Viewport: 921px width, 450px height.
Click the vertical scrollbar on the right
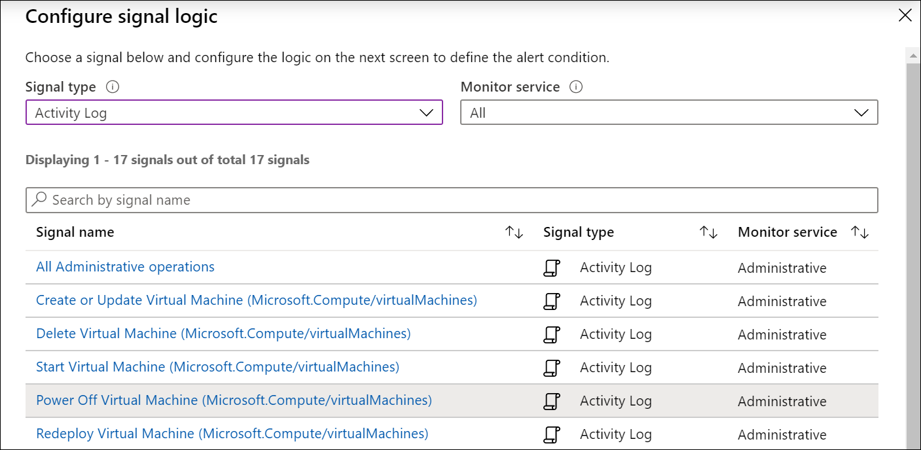(912, 249)
